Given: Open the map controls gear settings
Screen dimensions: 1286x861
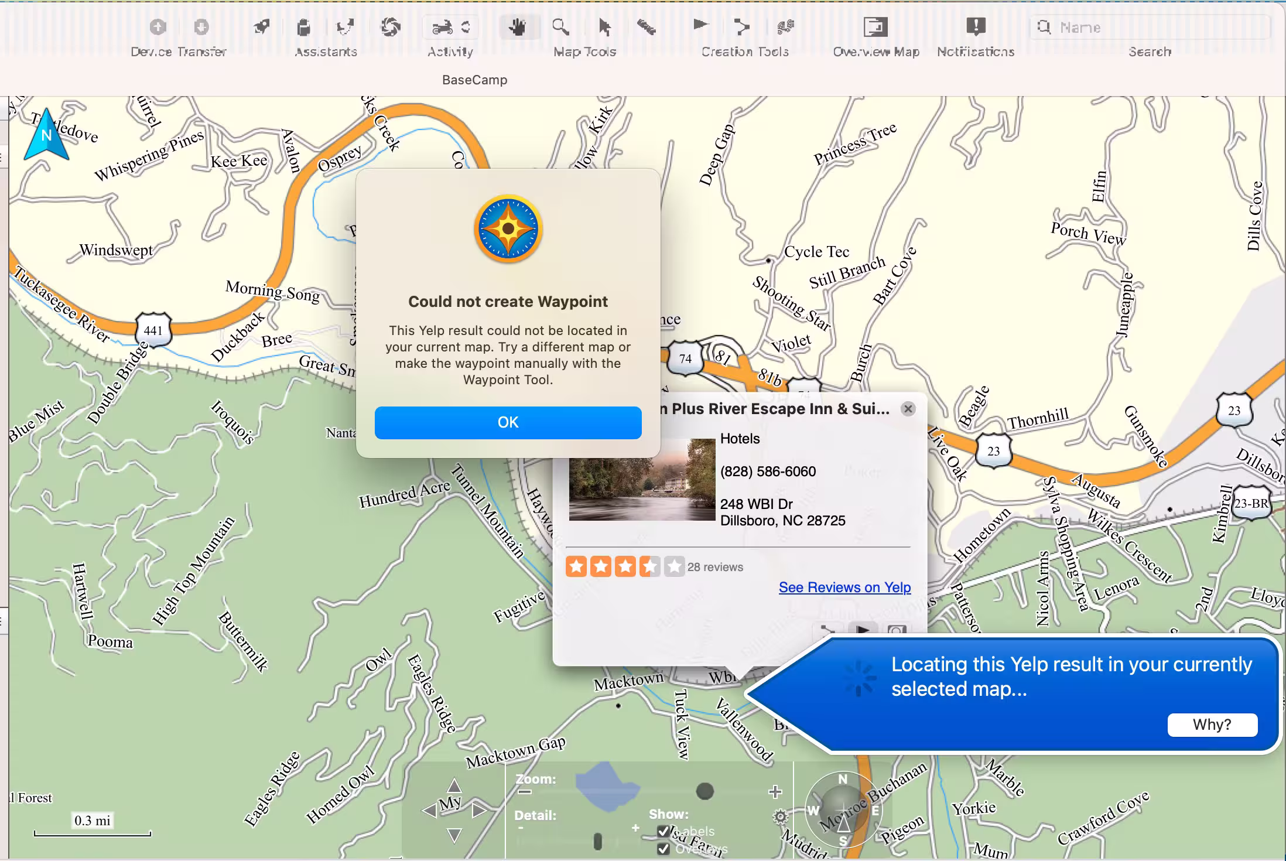Looking at the screenshot, I should coord(780,816).
